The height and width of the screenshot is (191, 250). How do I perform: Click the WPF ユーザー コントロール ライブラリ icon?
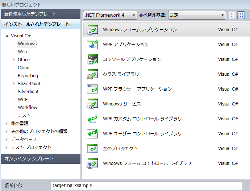coord(92,134)
